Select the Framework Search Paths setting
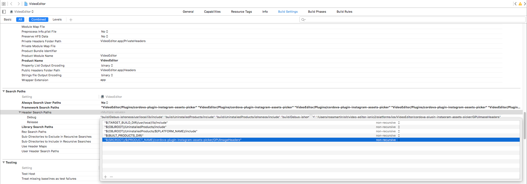The height and width of the screenshot is (184, 527). click(40, 107)
